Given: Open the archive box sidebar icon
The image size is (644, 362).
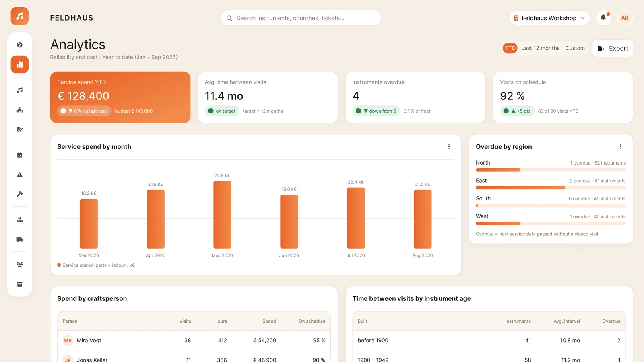Looking at the screenshot, I should click(x=20, y=284).
